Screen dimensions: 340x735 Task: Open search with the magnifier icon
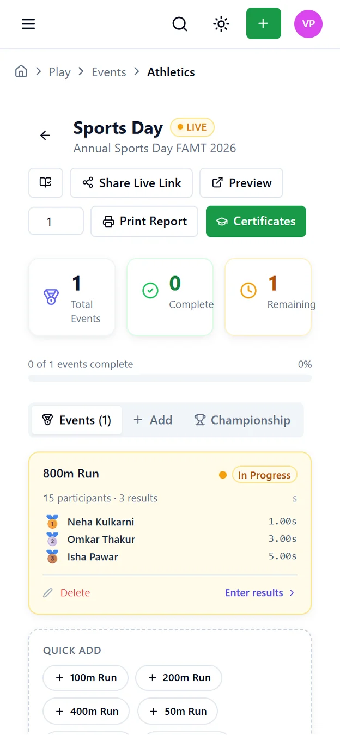[180, 24]
